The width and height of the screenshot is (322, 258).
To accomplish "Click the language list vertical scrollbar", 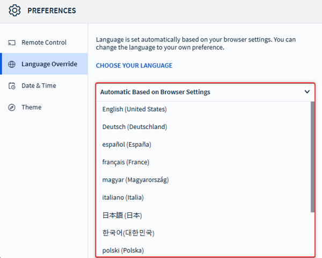I will pos(312,156).
